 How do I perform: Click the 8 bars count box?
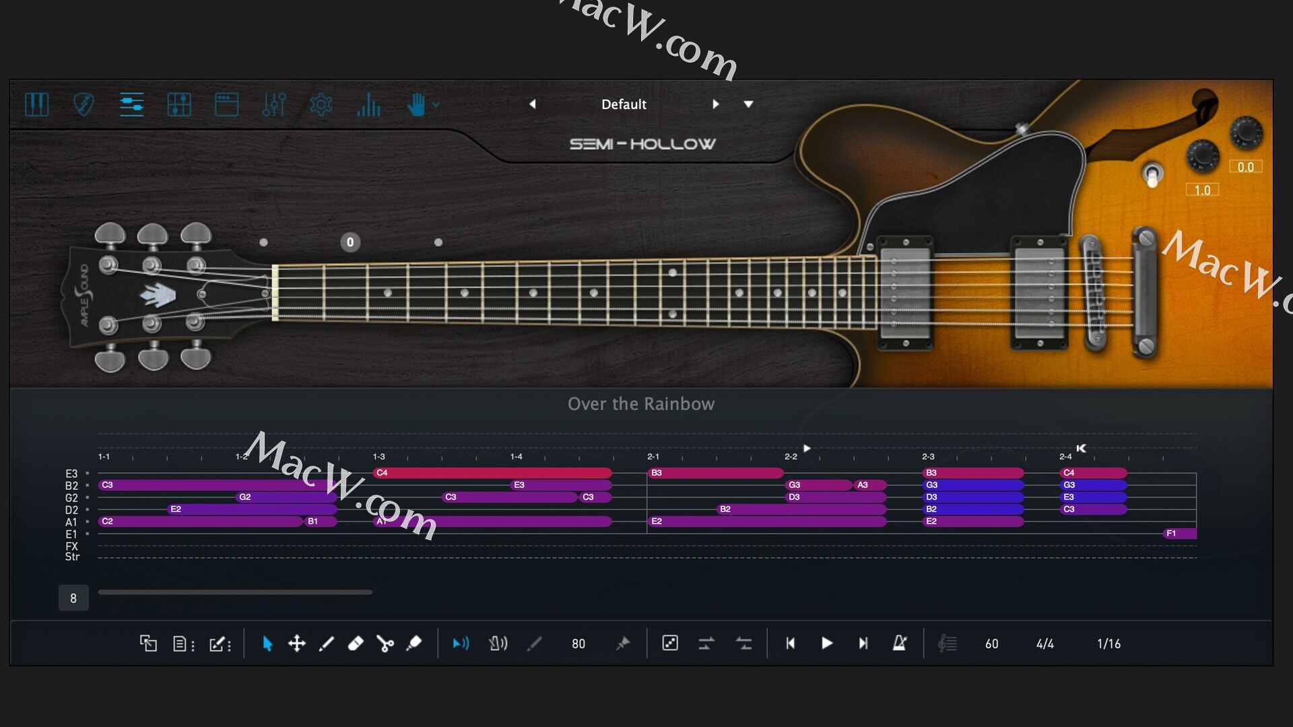pyautogui.click(x=73, y=598)
